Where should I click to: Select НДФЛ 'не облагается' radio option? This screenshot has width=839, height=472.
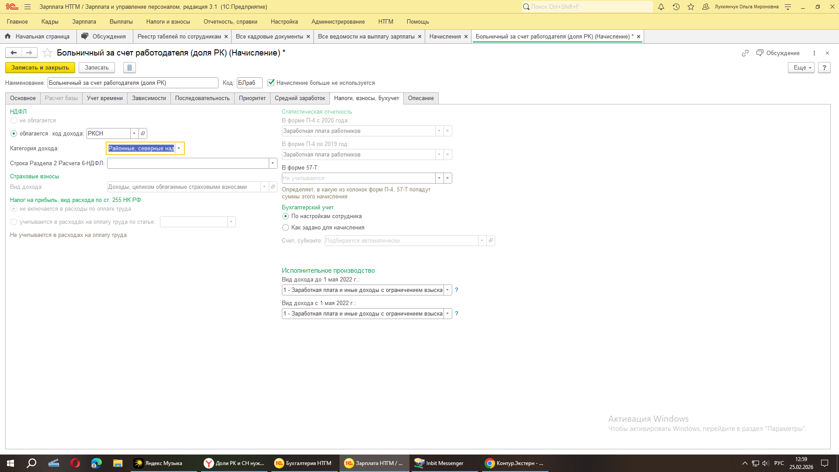point(14,121)
